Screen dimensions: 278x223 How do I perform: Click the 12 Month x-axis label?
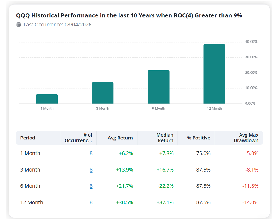coord(214,109)
